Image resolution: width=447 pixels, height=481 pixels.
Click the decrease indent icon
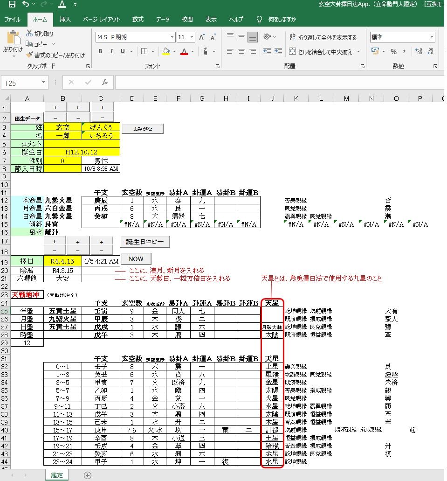[267, 51]
